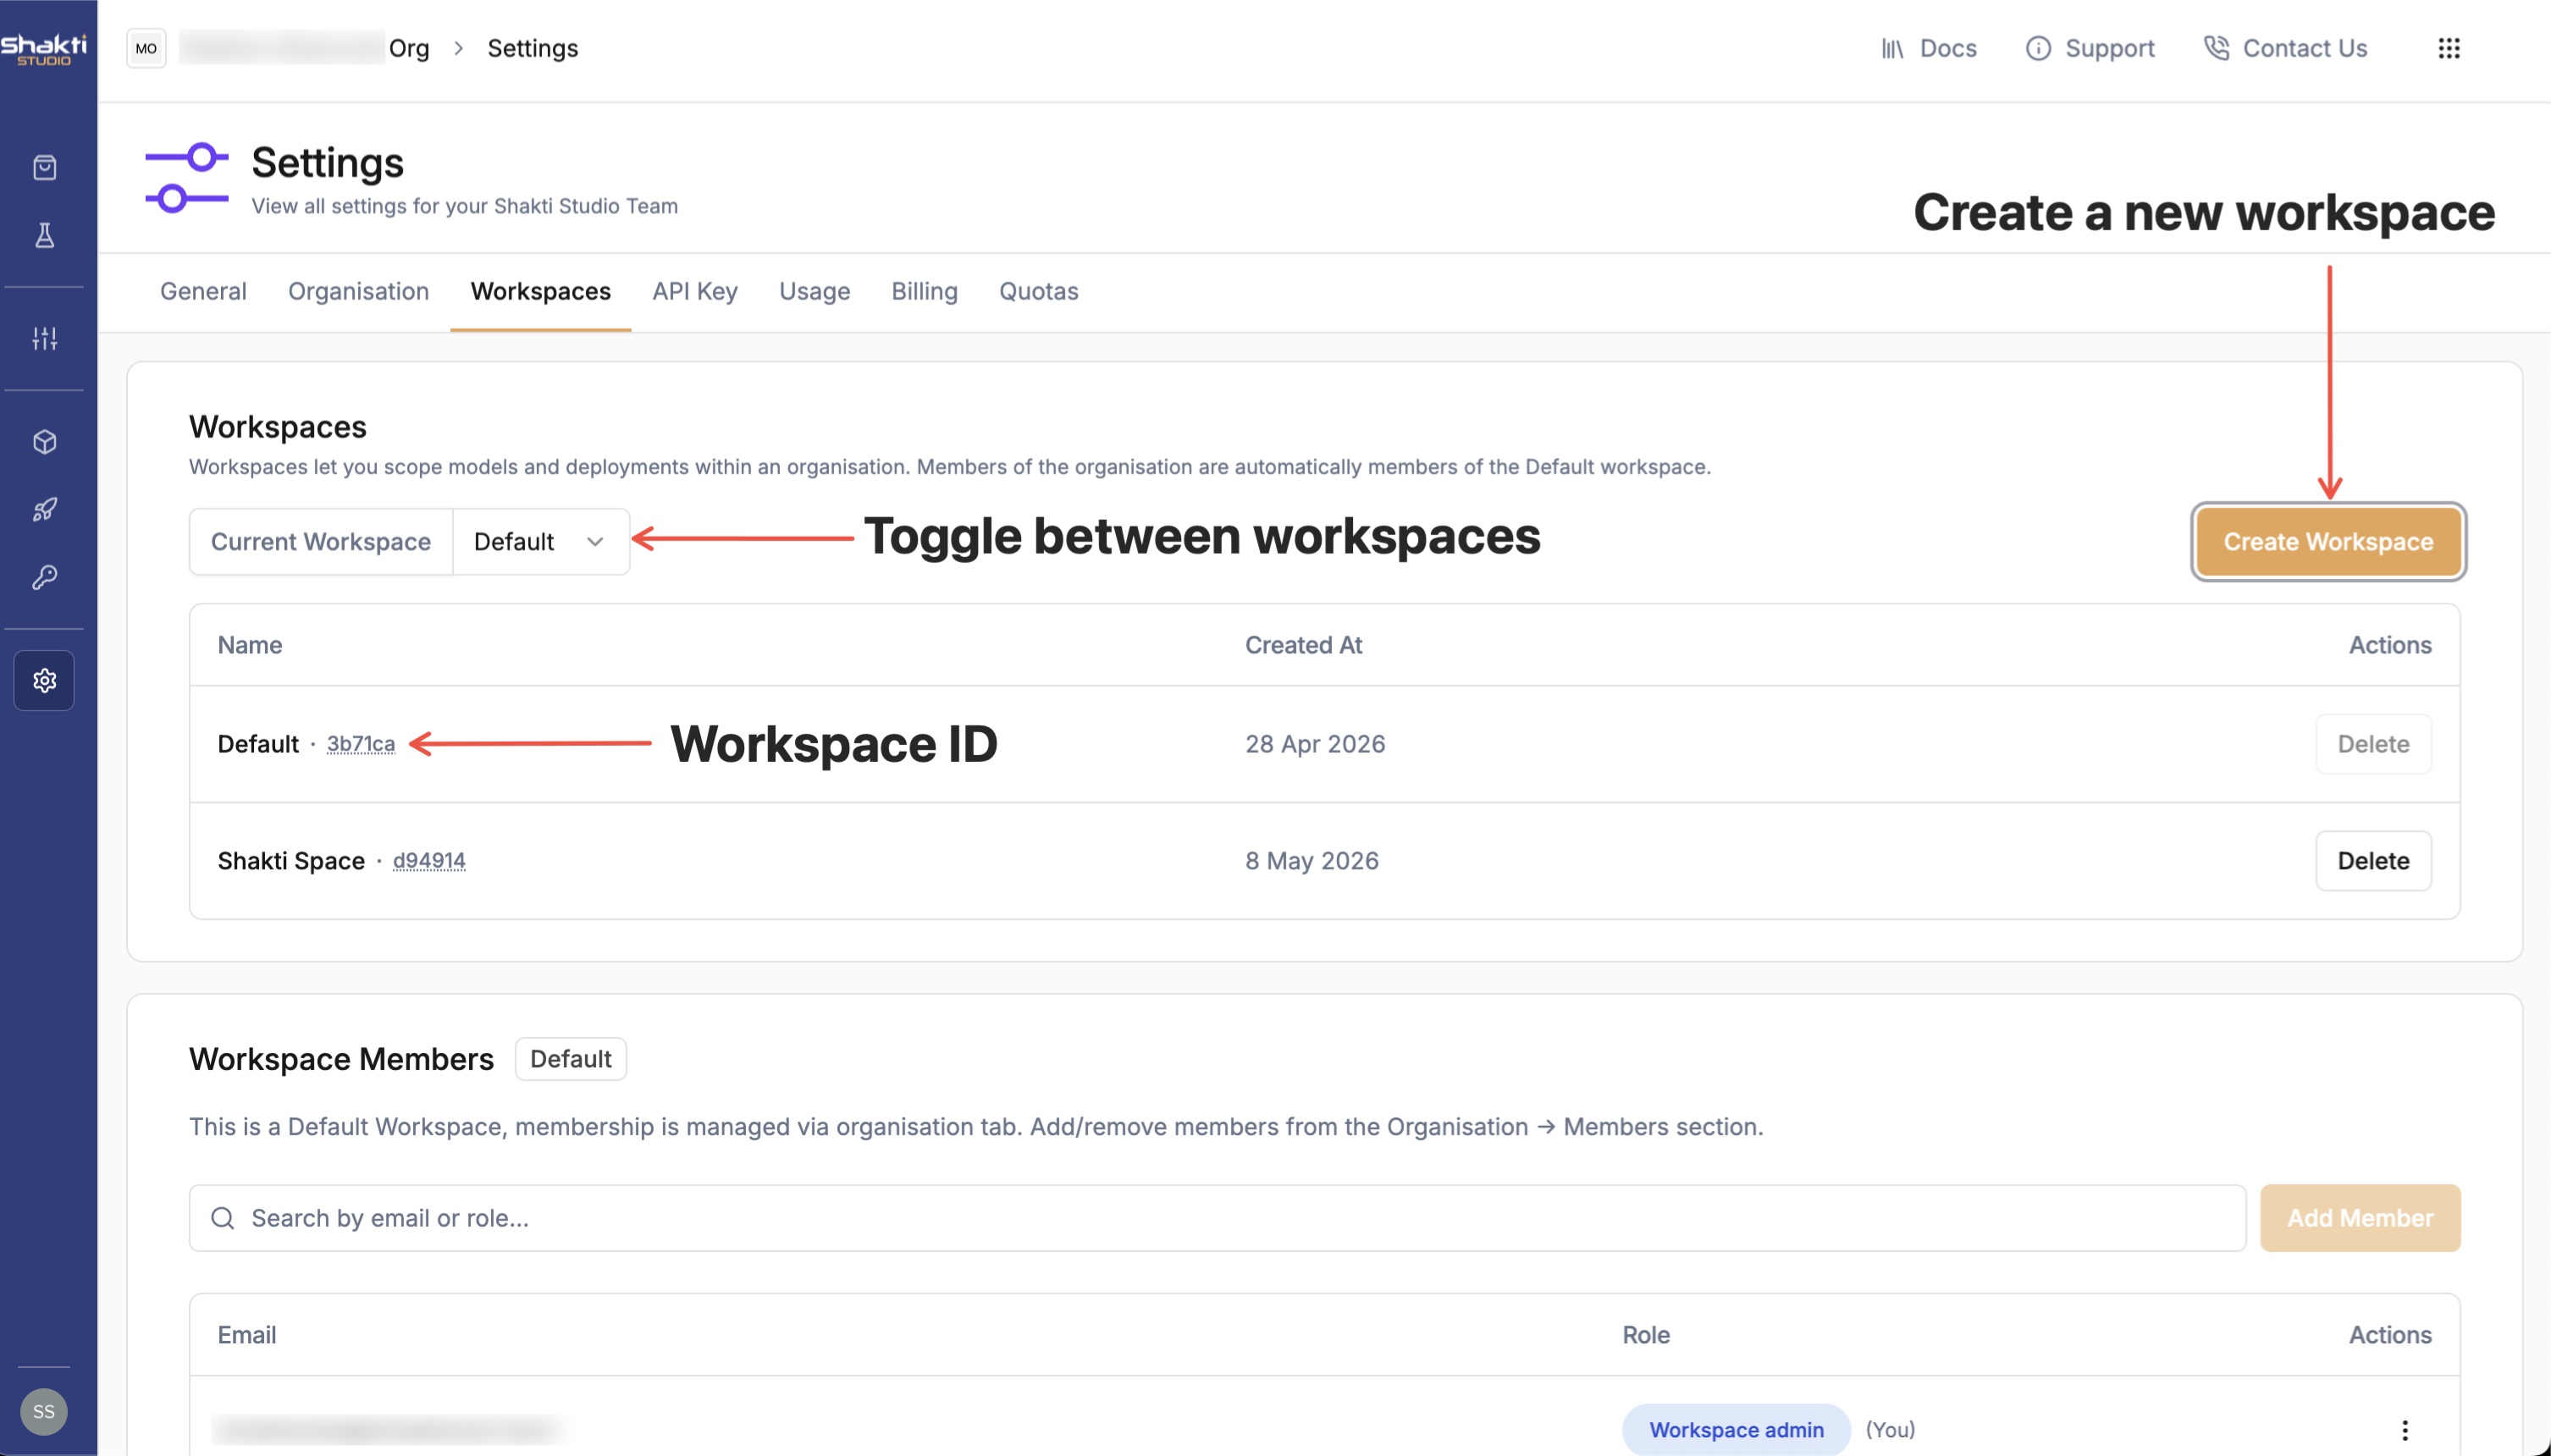Click the SS user avatar
The width and height of the screenshot is (2551, 1456).
44,1412
